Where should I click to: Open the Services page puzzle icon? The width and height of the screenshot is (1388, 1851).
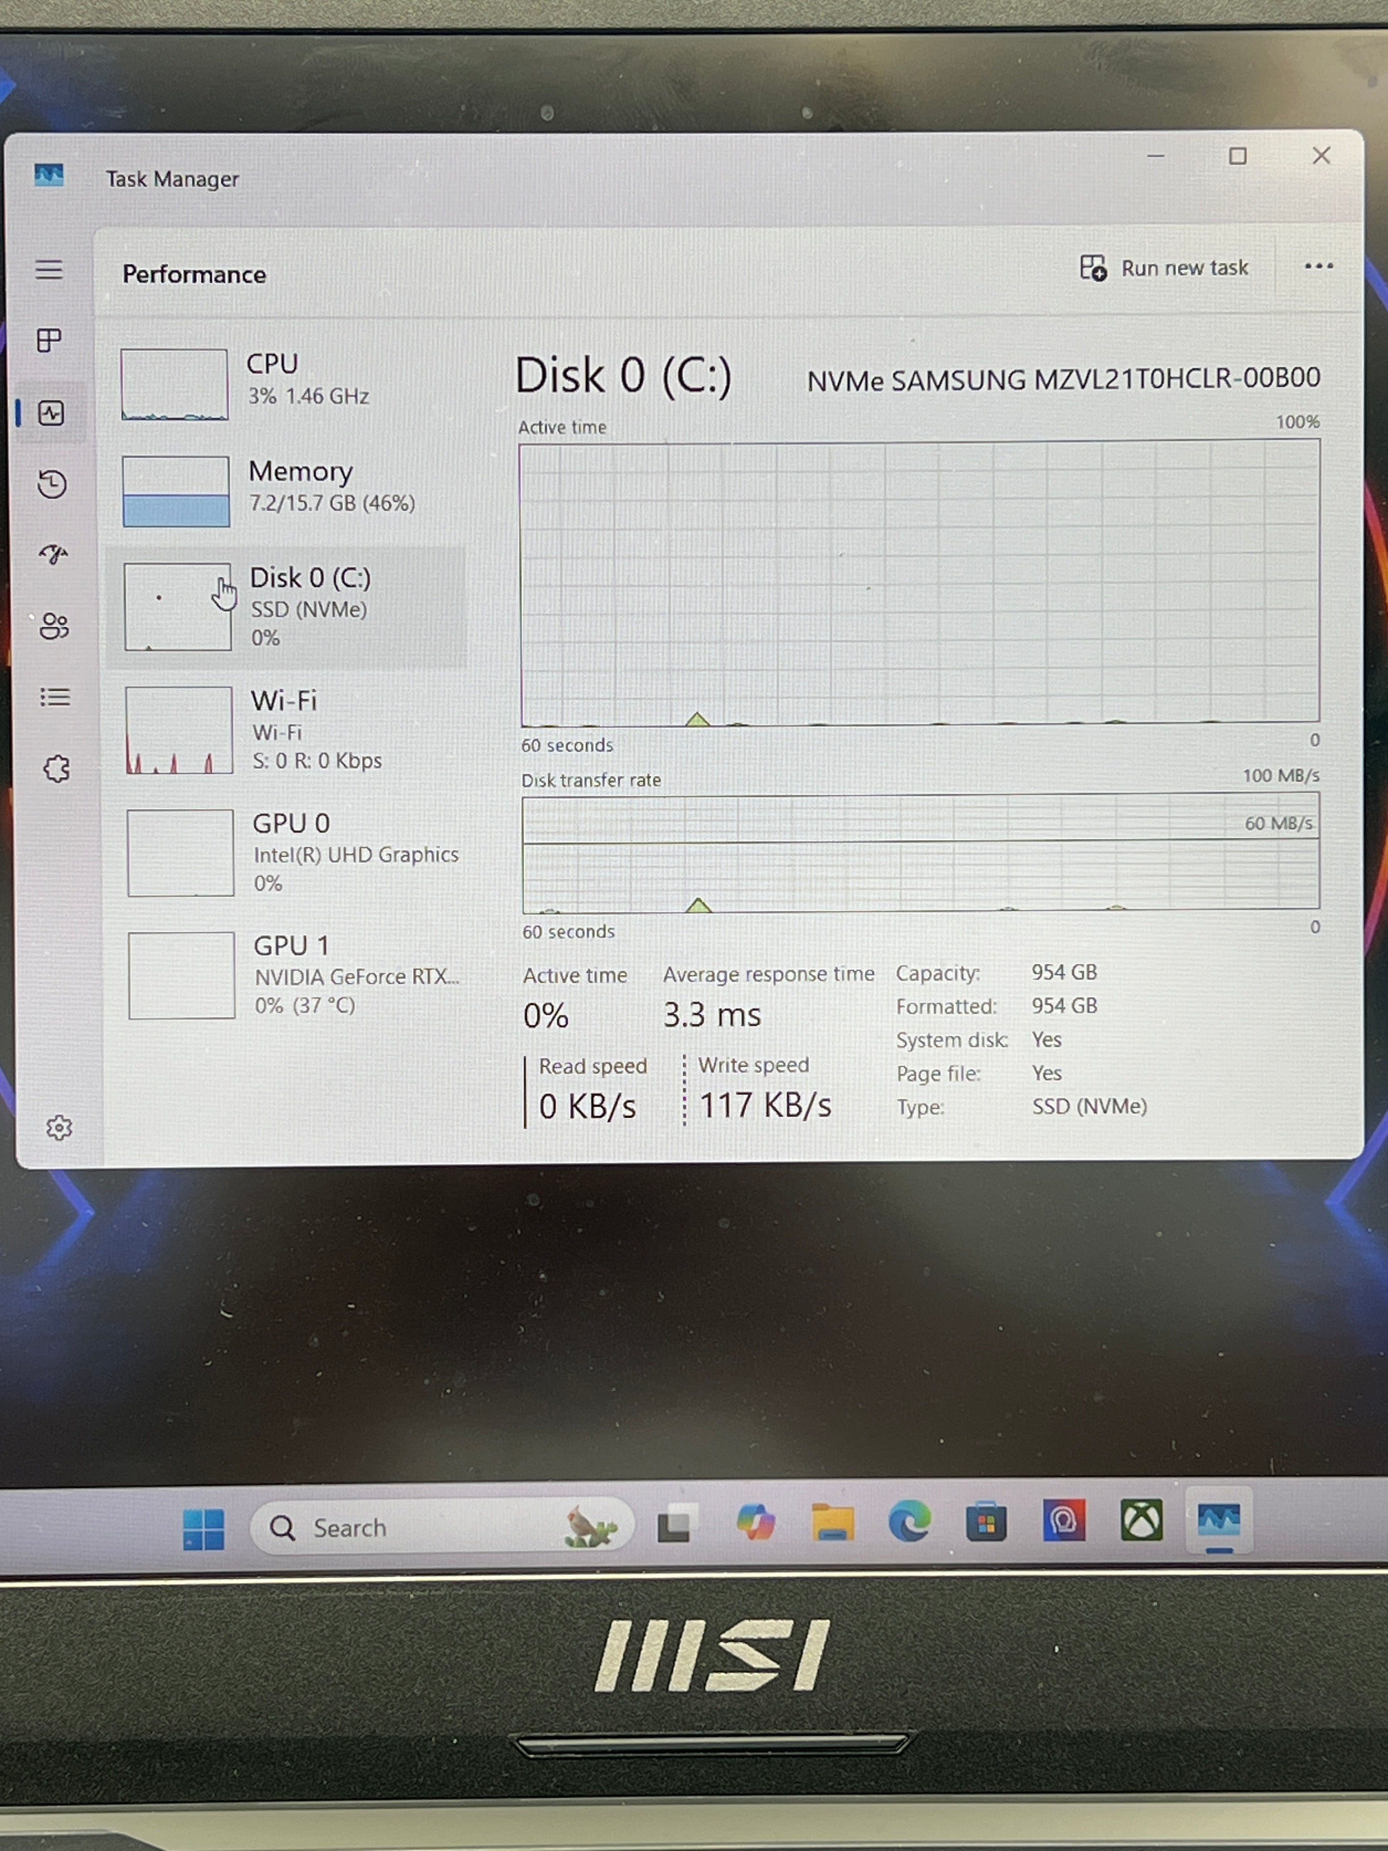point(57,769)
